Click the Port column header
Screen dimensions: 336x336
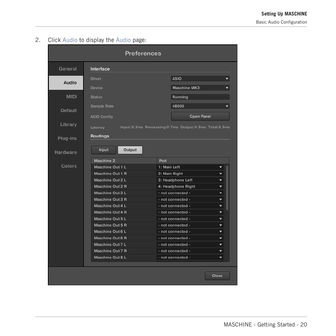click(x=193, y=161)
